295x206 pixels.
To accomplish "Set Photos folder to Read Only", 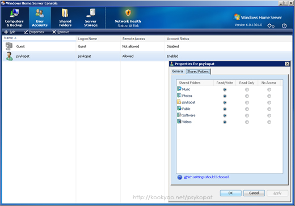I will [x=247, y=96].
